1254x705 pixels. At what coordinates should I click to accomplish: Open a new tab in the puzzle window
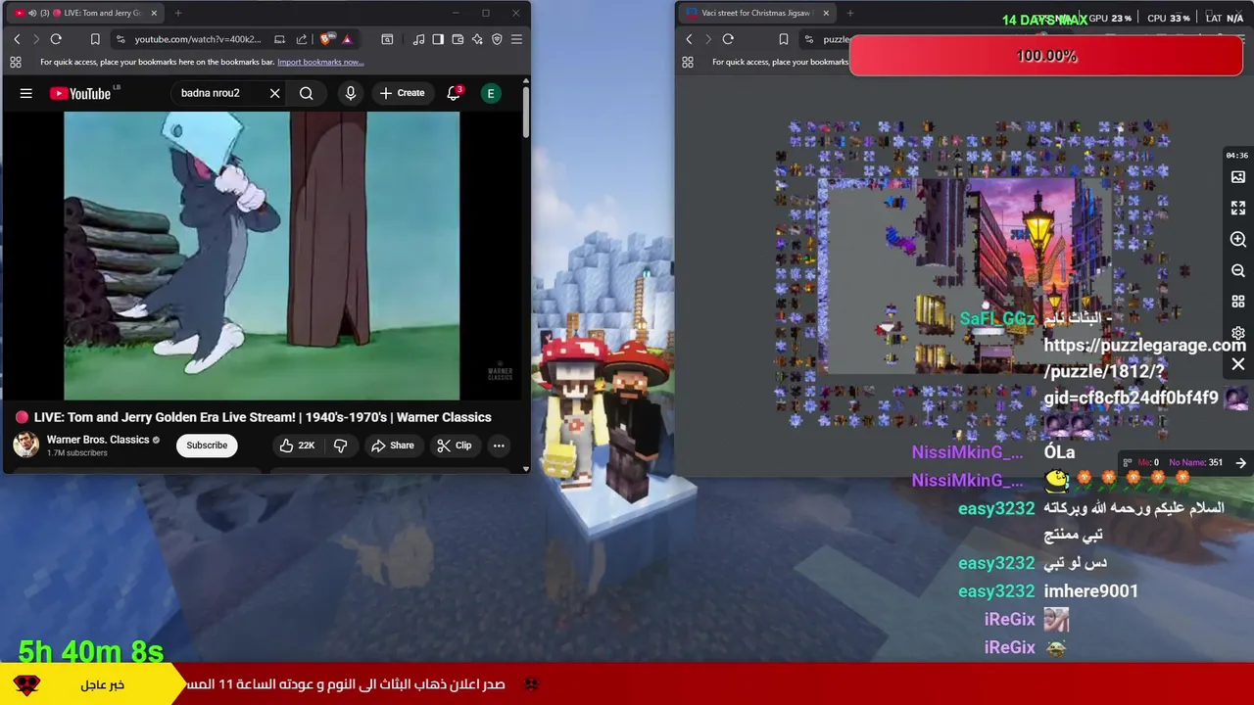pos(849,13)
